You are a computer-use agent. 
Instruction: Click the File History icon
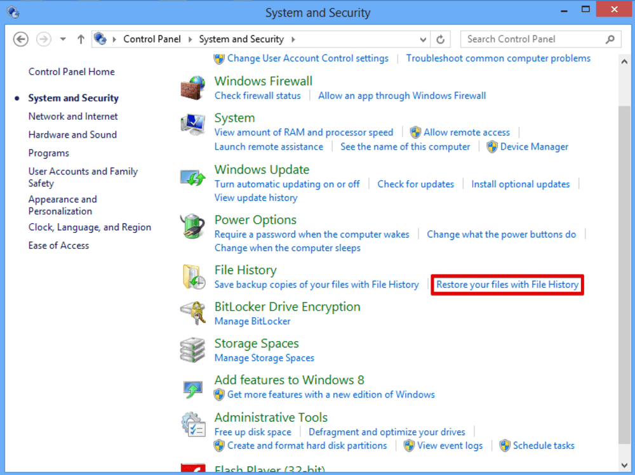[x=193, y=277]
